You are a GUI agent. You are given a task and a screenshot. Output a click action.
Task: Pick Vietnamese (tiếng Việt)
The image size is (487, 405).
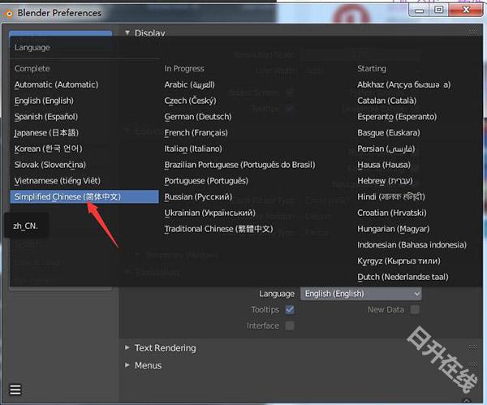click(58, 181)
